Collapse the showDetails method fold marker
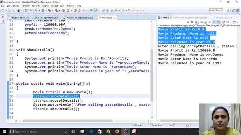Viewport: 241px width, 135px height. [14, 50]
